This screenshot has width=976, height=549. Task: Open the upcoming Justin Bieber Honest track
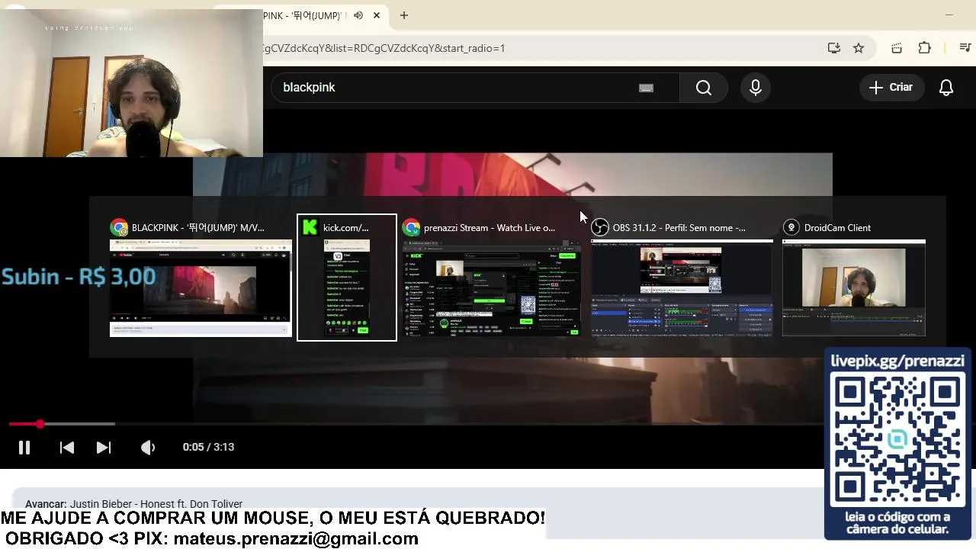[156, 504]
